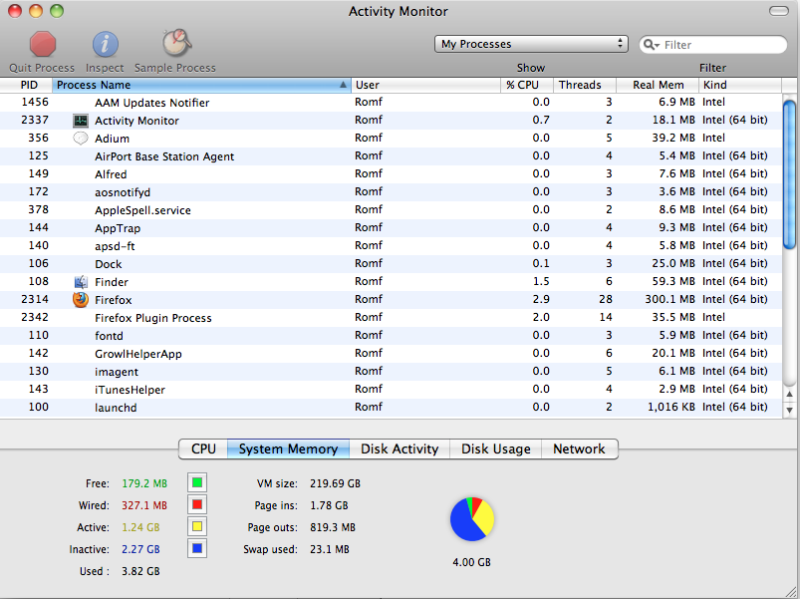Viewport: 800px width, 599px height.
Task: Select the Firefox Plugin Process row
Action: tap(391, 317)
